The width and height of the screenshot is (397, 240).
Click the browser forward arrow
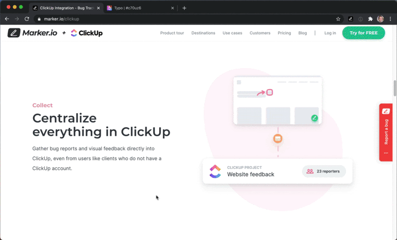point(17,19)
